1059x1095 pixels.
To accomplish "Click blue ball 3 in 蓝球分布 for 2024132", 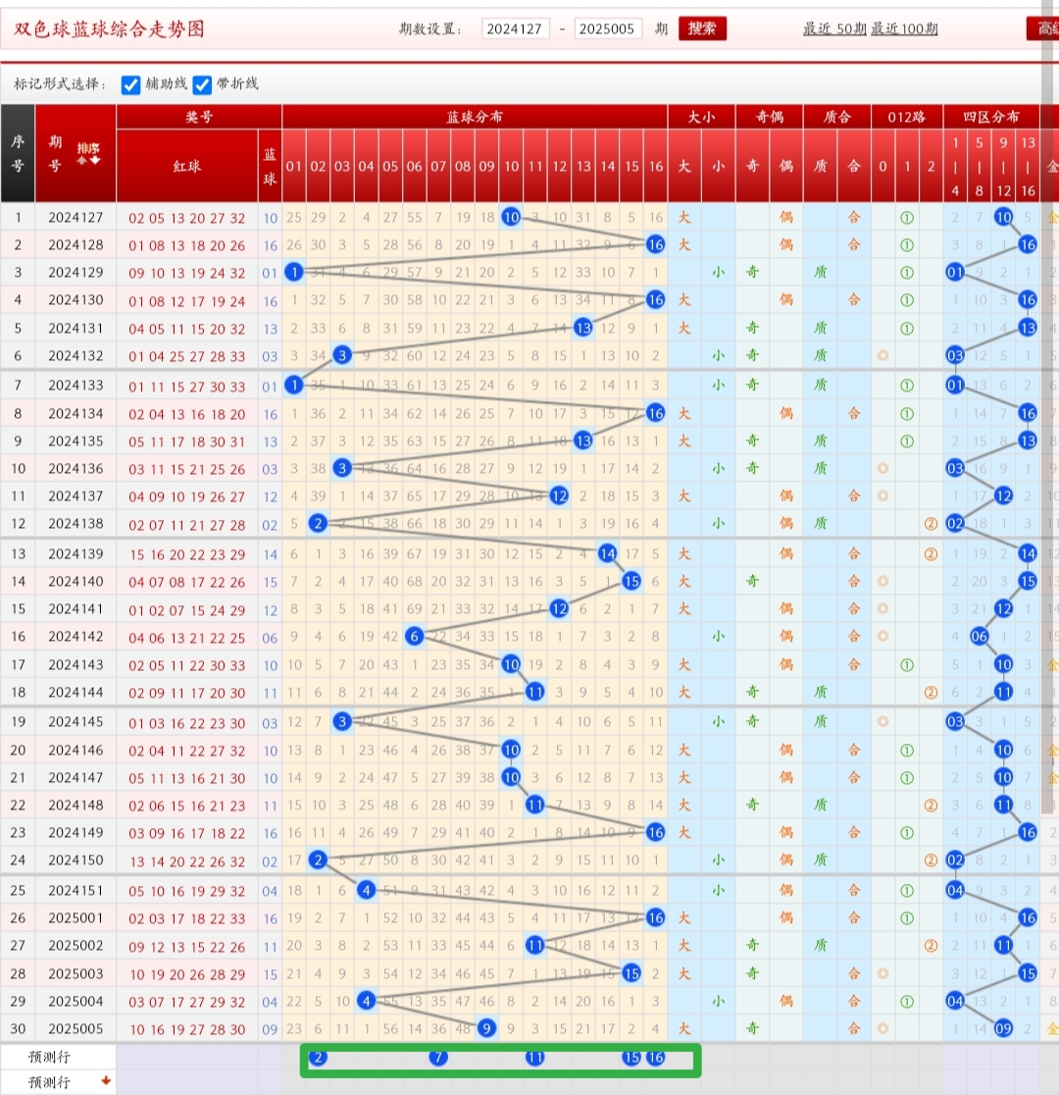I will point(341,355).
